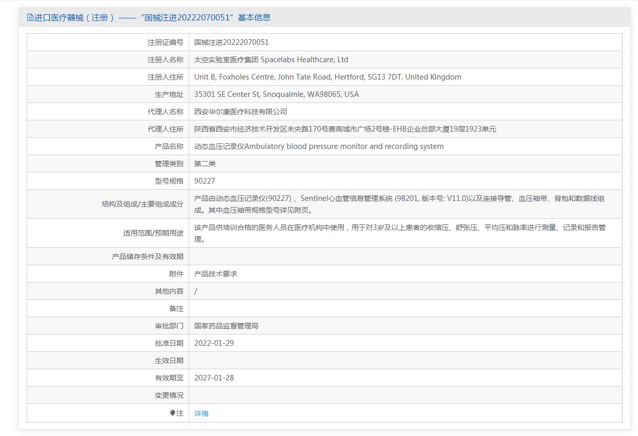Click the 产品技术要求 attachment entry

[x=215, y=274]
